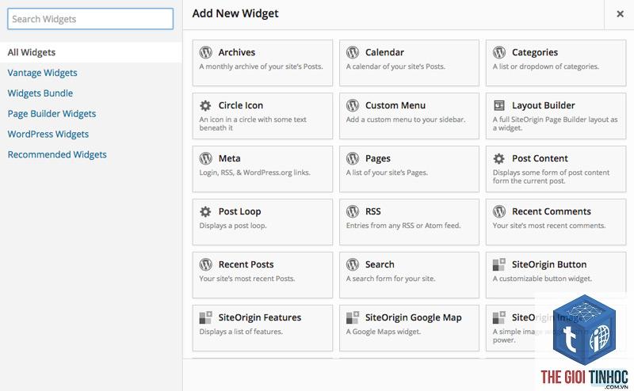Click the SiteOrigin Button widget icon
Screen dimensions: 634x391
[x=499, y=264]
